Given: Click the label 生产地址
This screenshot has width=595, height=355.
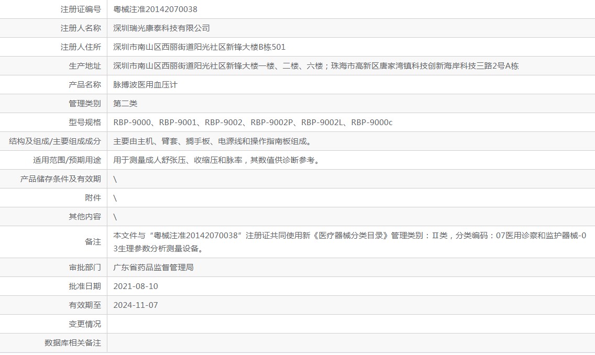Looking at the screenshot, I should pos(85,66).
